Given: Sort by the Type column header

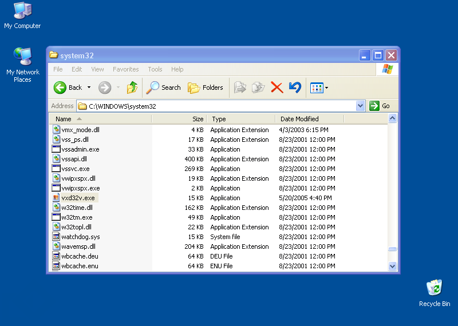Looking at the screenshot, I should [241, 119].
